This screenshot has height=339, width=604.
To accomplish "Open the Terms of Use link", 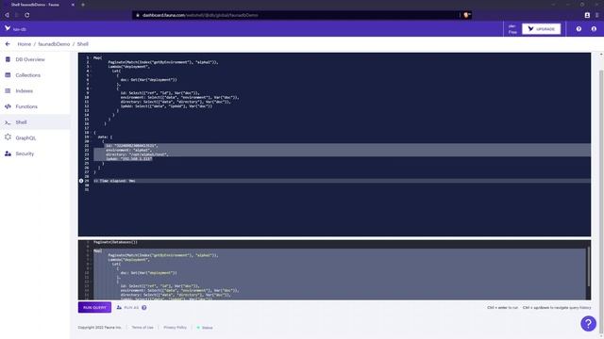I will click(143, 328).
